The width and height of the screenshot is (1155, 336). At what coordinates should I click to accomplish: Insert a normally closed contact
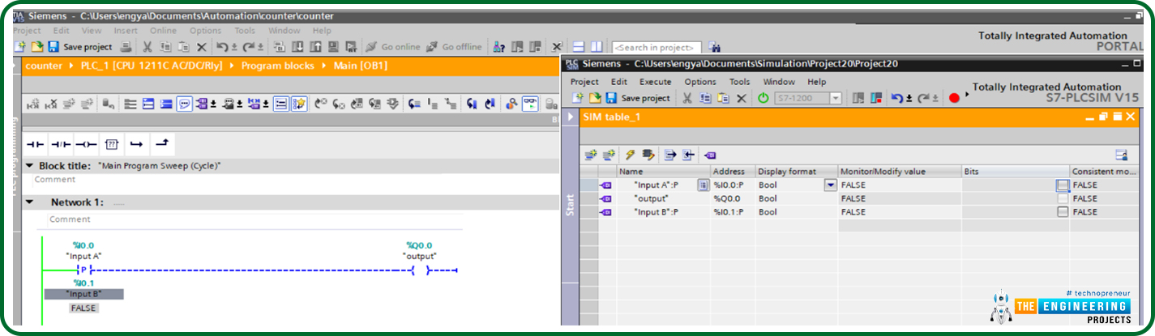[60, 144]
